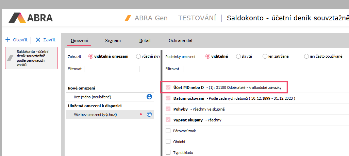Open the Detail tab

[145, 41]
